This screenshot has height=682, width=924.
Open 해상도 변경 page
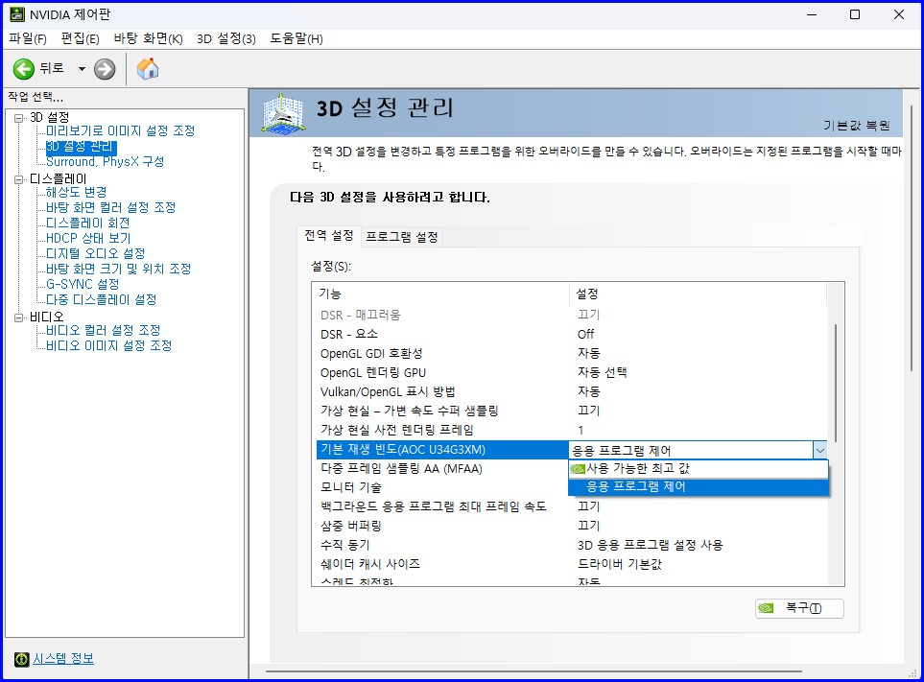tap(76, 192)
